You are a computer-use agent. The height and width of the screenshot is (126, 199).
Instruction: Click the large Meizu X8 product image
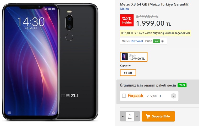[x=50, y=62]
